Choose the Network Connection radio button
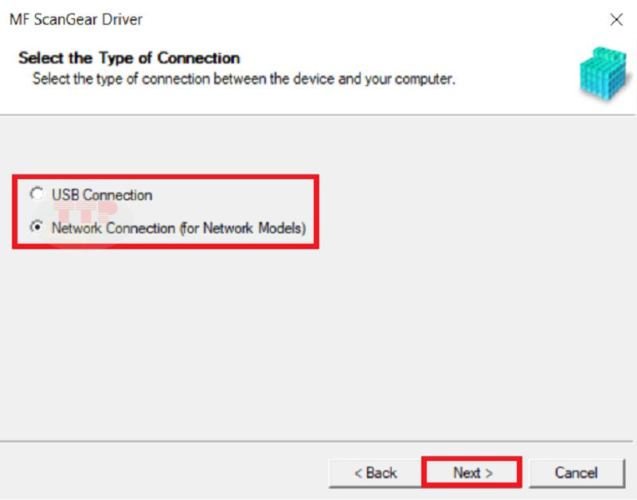The height and width of the screenshot is (500, 637). tap(37, 227)
